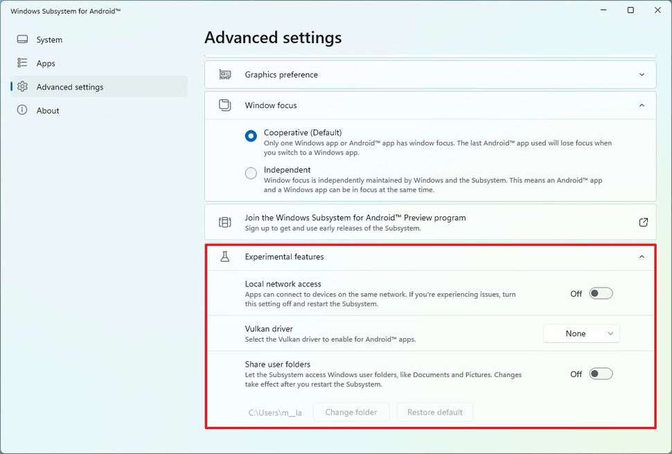This screenshot has height=454, width=672.
Task: Click Join the Windows Subsystem Preview program
Action: (x=430, y=222)
